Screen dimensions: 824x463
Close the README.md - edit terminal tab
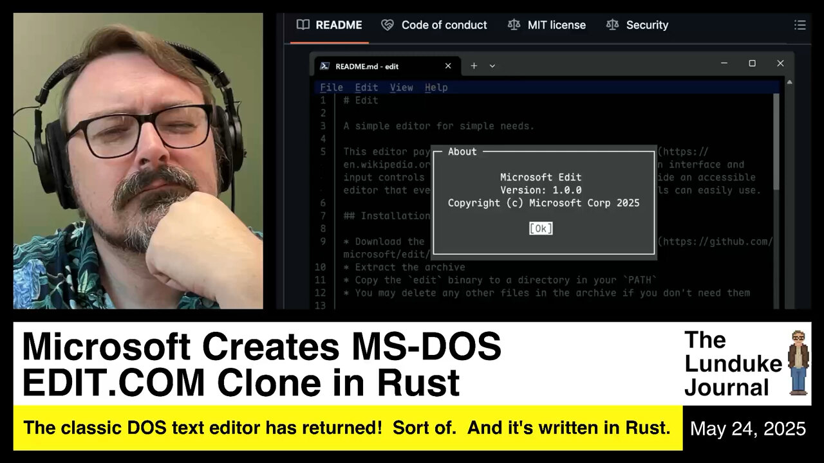coord(448,66)
